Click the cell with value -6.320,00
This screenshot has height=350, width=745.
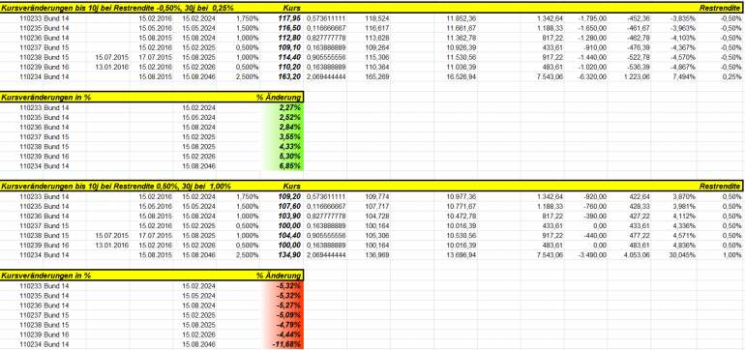pyautogui.click(x=585, y=77)
